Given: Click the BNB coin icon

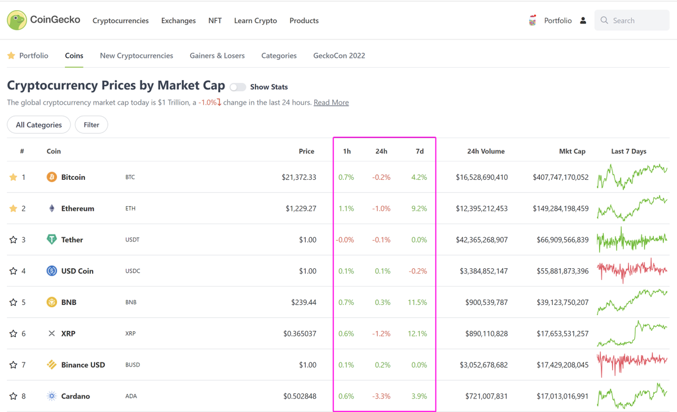Looking at the screenshot, I should (x=51, y=302).
